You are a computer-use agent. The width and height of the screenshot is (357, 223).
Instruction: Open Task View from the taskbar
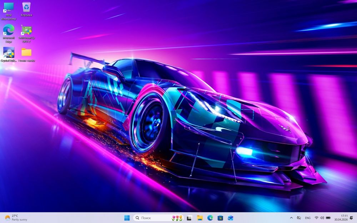click(189, 218)
